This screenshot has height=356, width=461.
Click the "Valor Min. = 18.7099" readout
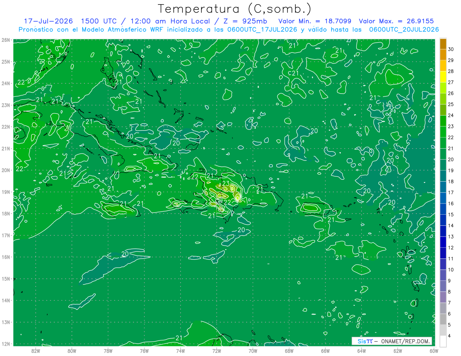[315, 21]
